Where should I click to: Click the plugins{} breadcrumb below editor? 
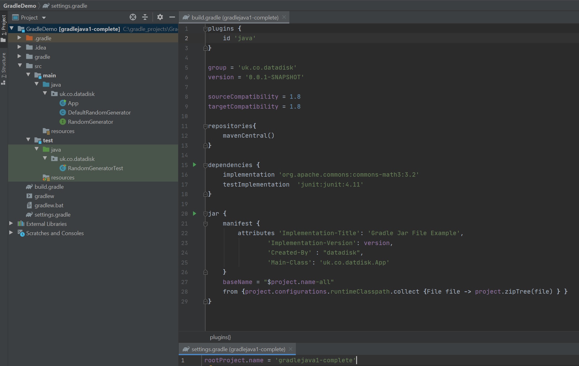click(220, 337)
